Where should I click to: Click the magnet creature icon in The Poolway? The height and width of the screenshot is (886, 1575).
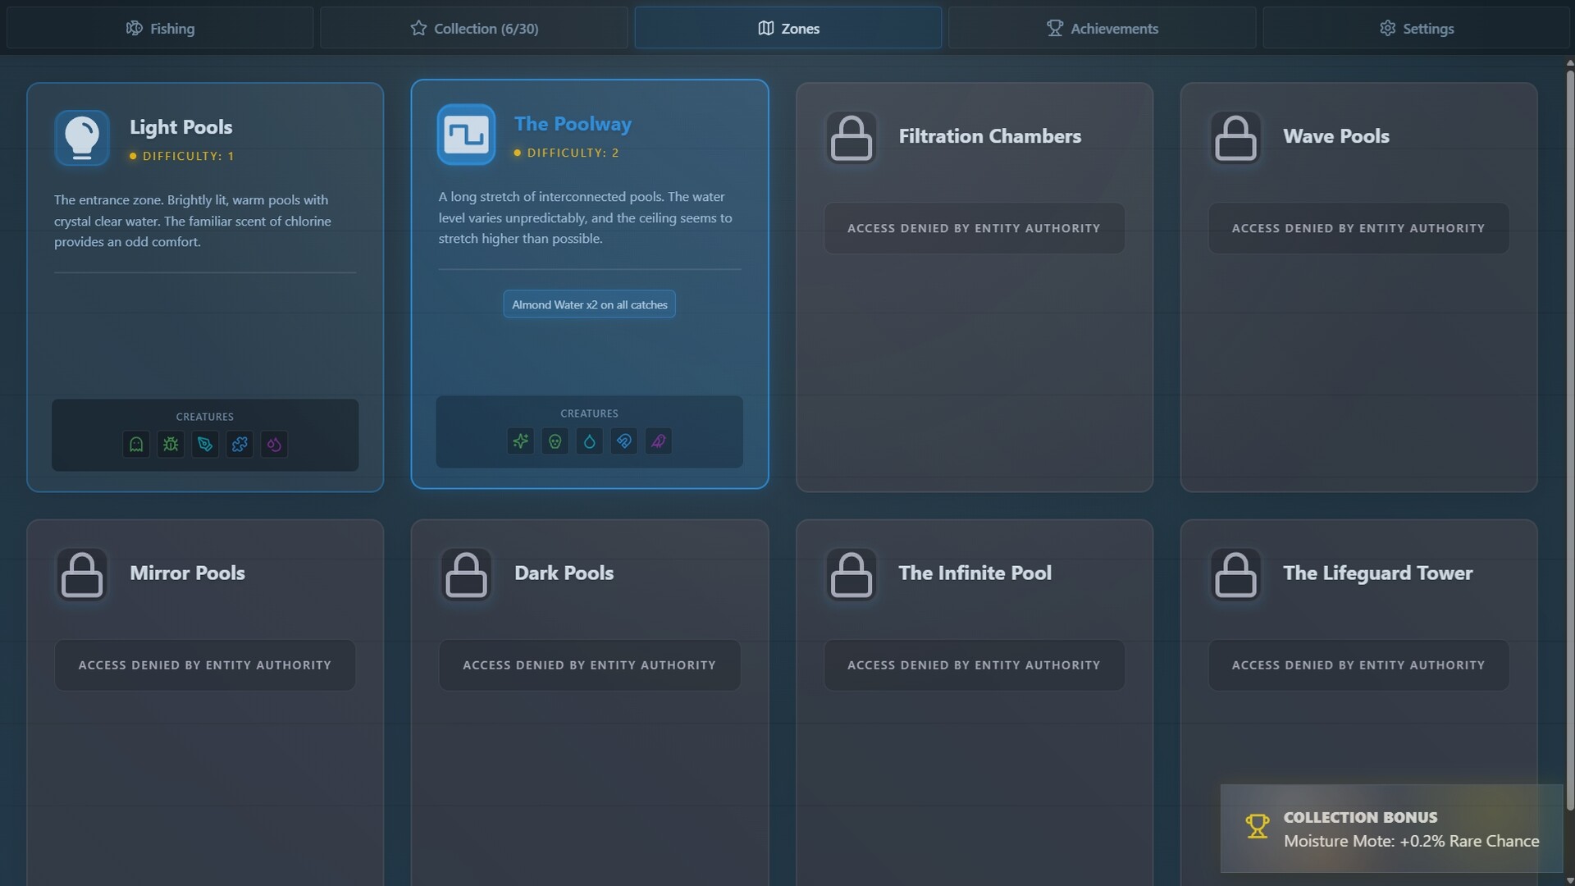pos(624,441)
